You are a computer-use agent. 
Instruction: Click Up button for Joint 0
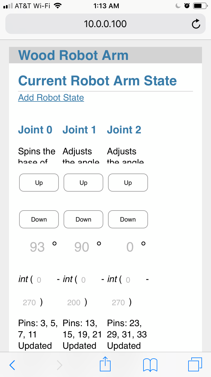coord(39,183)
